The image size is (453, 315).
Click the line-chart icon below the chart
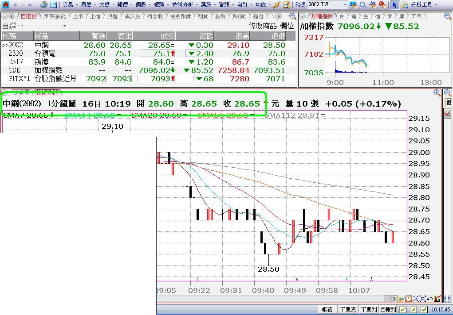[x=402, y=299]
